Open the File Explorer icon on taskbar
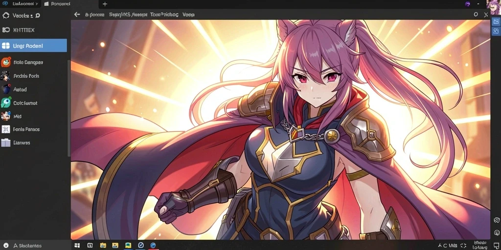This screenshot has height=250, width=501. point(103,246)
